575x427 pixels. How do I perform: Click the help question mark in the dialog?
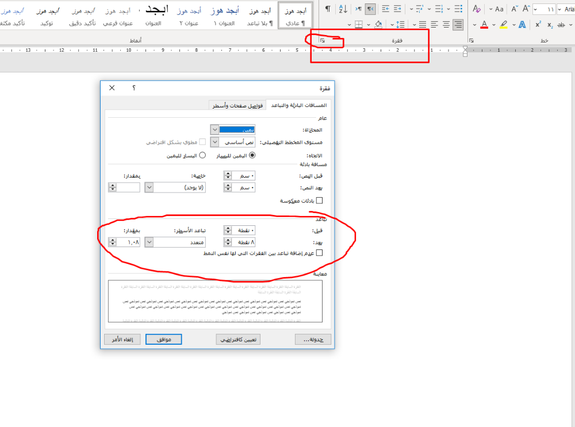(134, 88)
